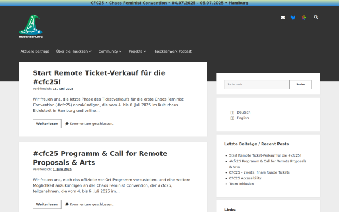Open the header magnifier search icon
Image resolution: width=339 pixels, height=212 pixels.
(x=316, y=17)
